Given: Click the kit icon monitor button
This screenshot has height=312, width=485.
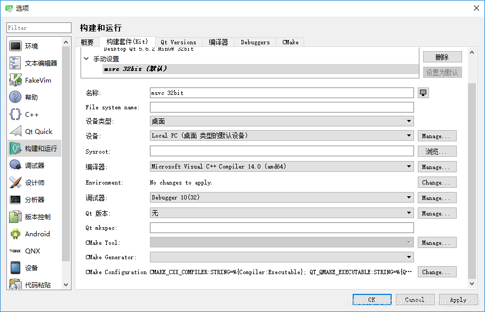Looking at the screenshot, I should click(x=423, y=93).
